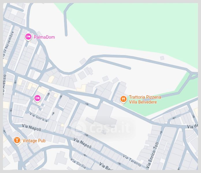Select the Vintage Pub text label
201x173 pixels.
(34, 141)
